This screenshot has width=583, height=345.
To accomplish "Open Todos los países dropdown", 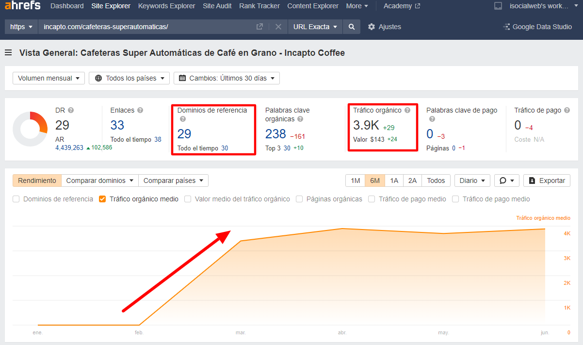I will pos(130,78).
